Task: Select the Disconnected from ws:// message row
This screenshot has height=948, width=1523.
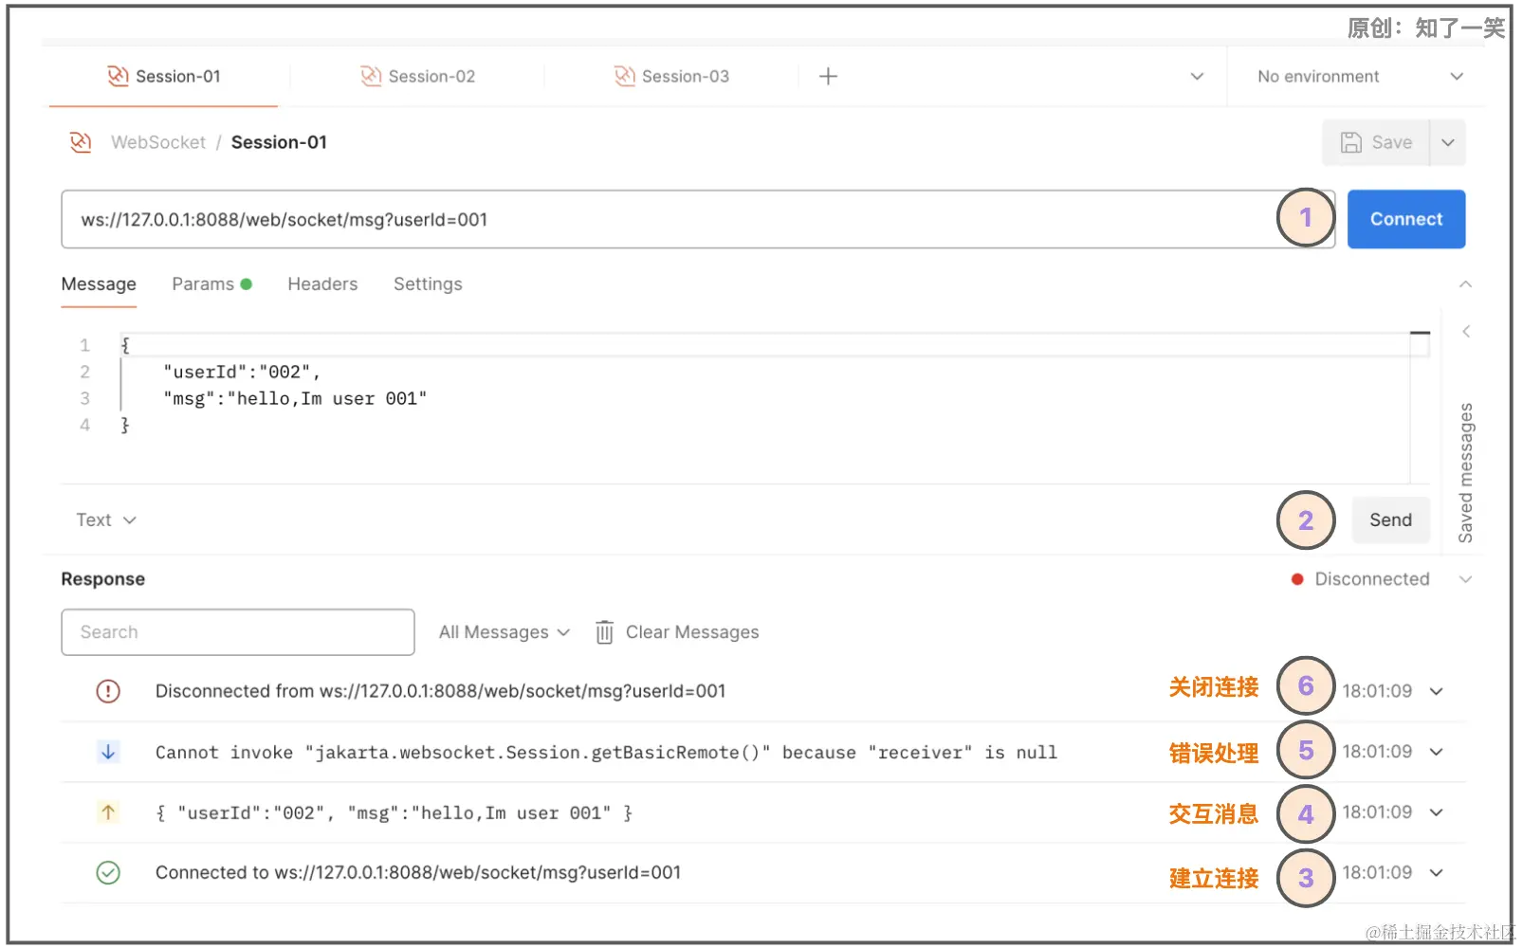Action: click(763, 691)
